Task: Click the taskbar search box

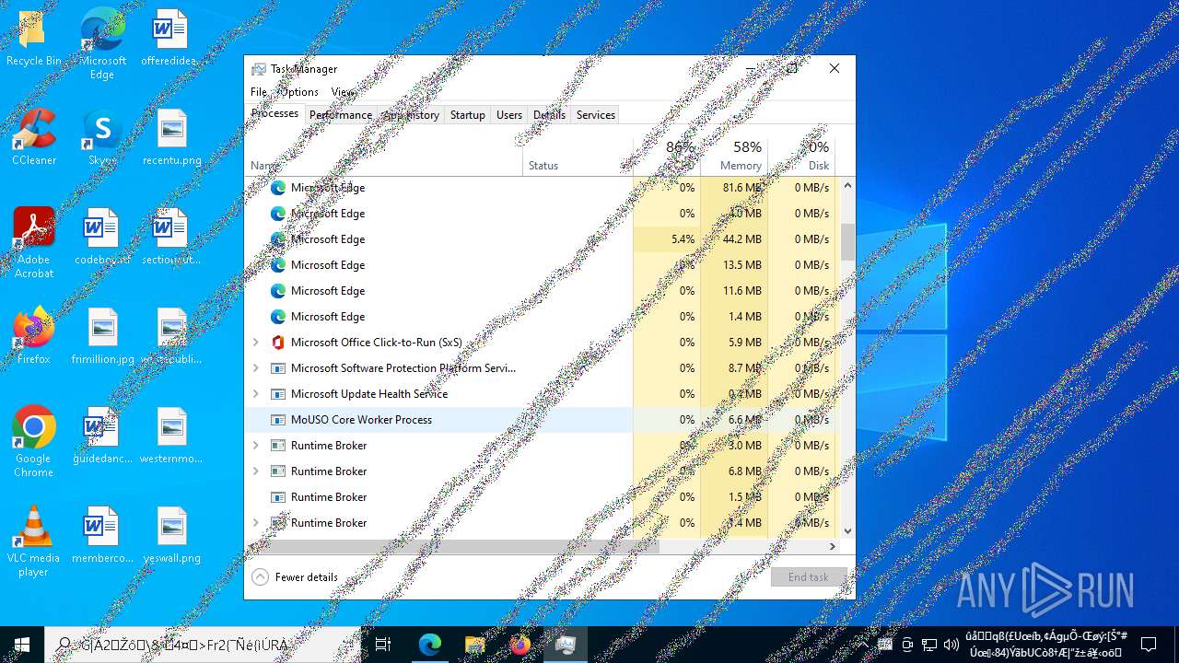Action: (203, 645)
